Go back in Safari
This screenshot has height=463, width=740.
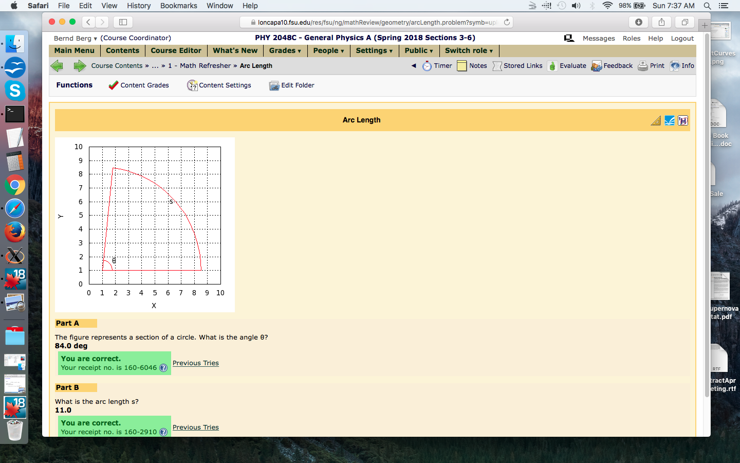point(88,22)
